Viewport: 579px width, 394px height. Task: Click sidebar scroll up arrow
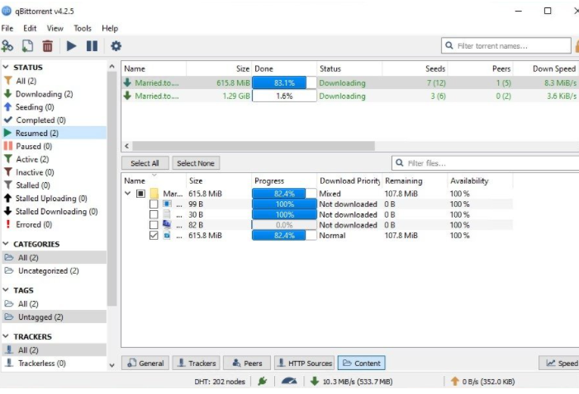coord(112,67)
